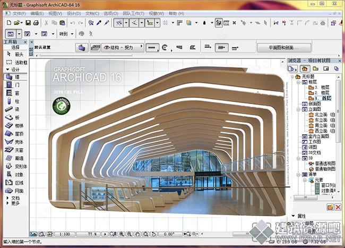The image size is (345, 248).
Task: Click the Save icon in toolbar
Action: click(28, 23)
